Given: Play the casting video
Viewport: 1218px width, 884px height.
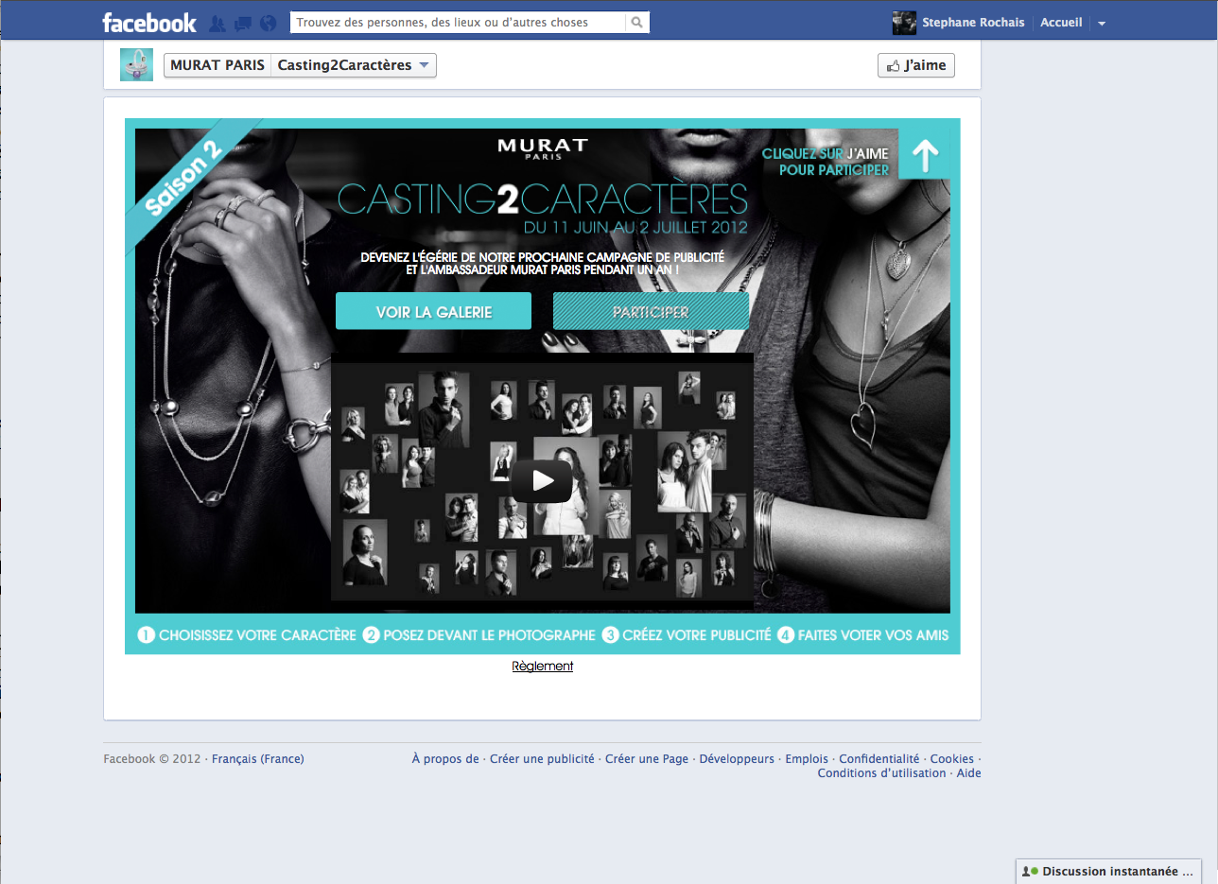Looking at the screenshot, I should tap(542, 480).
